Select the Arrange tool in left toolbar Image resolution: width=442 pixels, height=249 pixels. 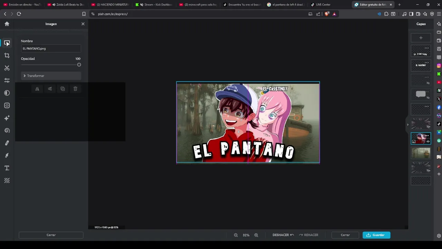tap(7, 43)
